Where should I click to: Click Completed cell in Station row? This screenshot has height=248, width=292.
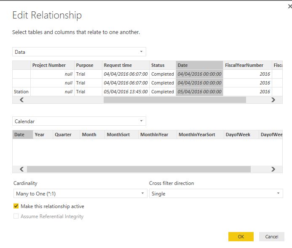pyautogui.click(x=163, y=92)
